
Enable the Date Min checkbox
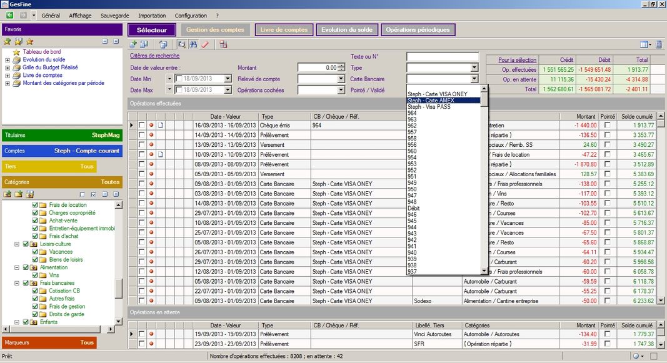tap(180, 79)
